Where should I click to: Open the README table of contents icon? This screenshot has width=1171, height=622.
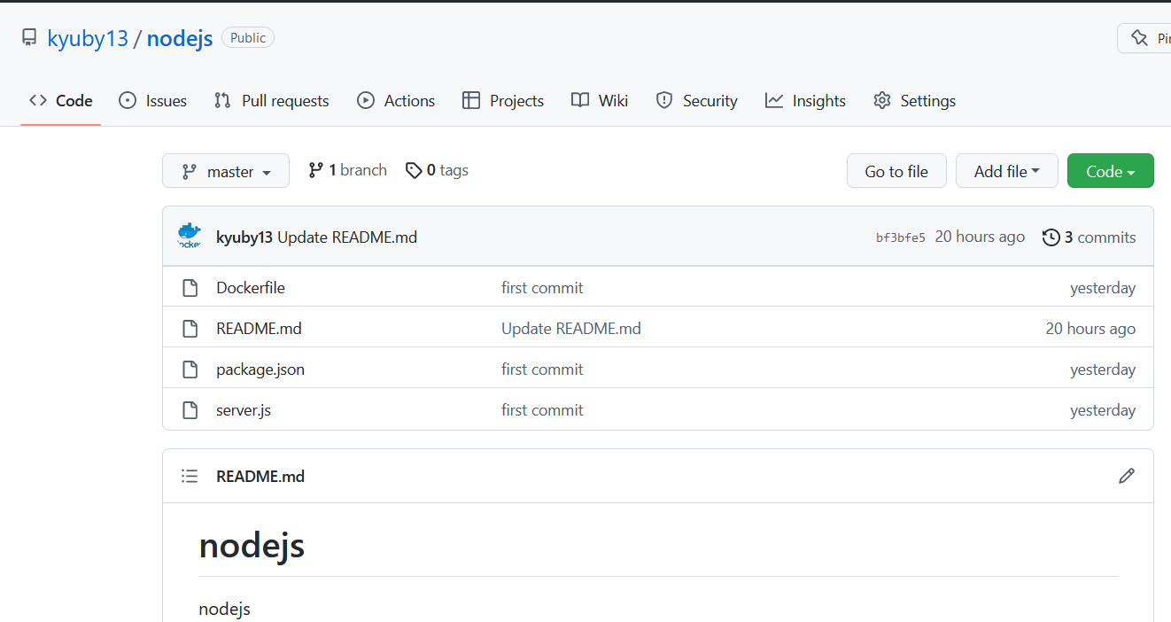(x=190, y=476)
